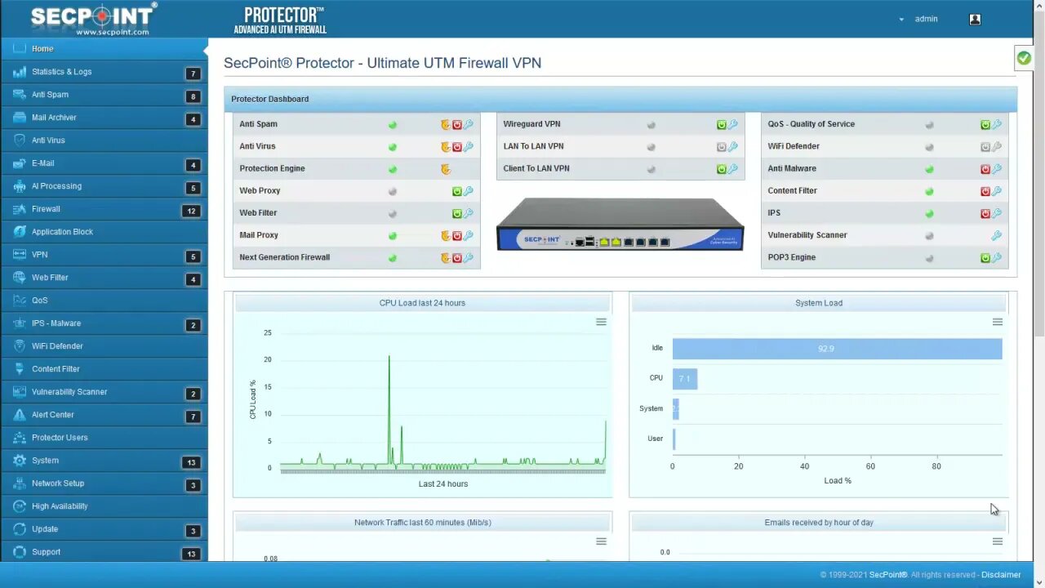Viewport: 1045px width, 588px height.
Task: Disable Mail Proxy red power button
Action: click(456, 235)
